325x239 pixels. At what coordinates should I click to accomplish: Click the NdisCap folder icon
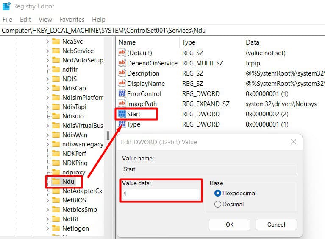tap(56, 88)
